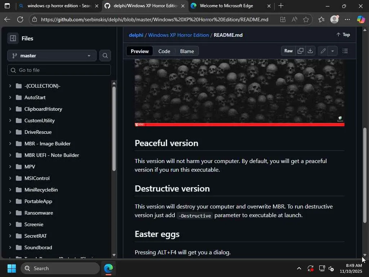Open Edge Settings and more menu
Viewport: 369px width, 277px height.
pyautogui.click(x=347, y=19)
